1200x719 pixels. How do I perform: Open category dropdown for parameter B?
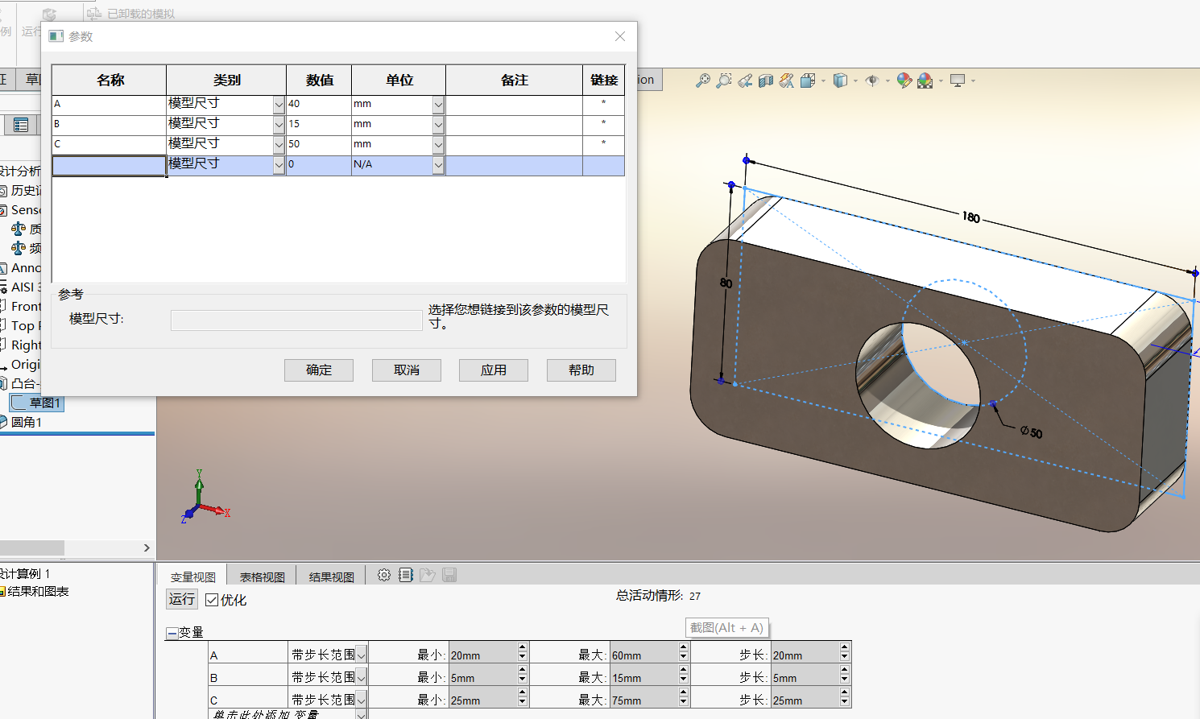(x=279, y=124)
